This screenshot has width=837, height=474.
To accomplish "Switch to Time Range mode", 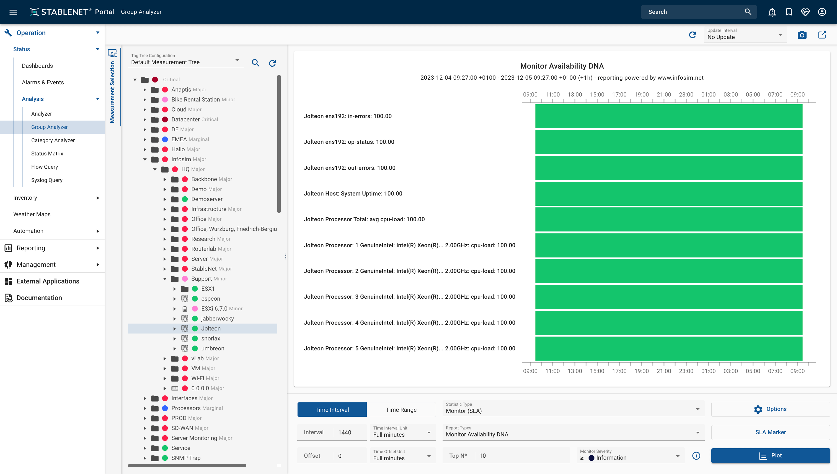I will click(401, 410).
